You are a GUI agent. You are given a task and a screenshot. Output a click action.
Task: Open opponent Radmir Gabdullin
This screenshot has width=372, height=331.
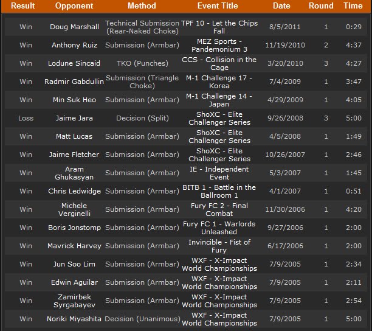(x=74, y=82)
